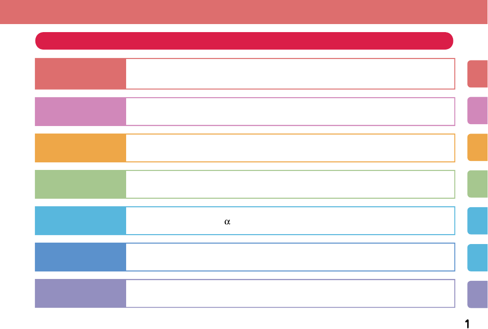
Task: Choose the green left section label block
Action: 80,184
